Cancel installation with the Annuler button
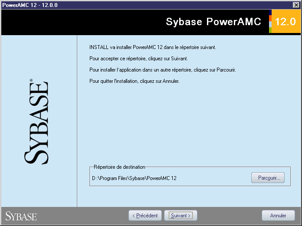Screen dimensions: 302x226 278,216
